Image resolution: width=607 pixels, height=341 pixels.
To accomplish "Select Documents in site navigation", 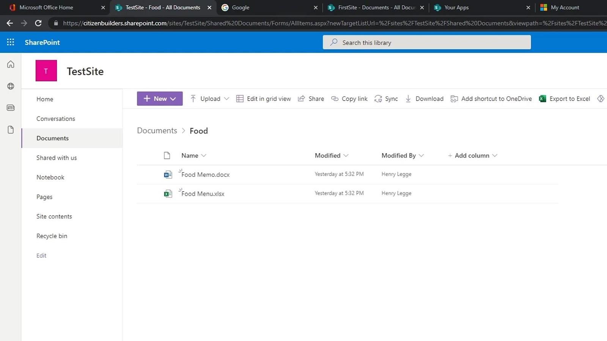I will [x=53, y=138].
